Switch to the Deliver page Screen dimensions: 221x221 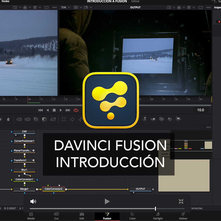pos(183,216)
